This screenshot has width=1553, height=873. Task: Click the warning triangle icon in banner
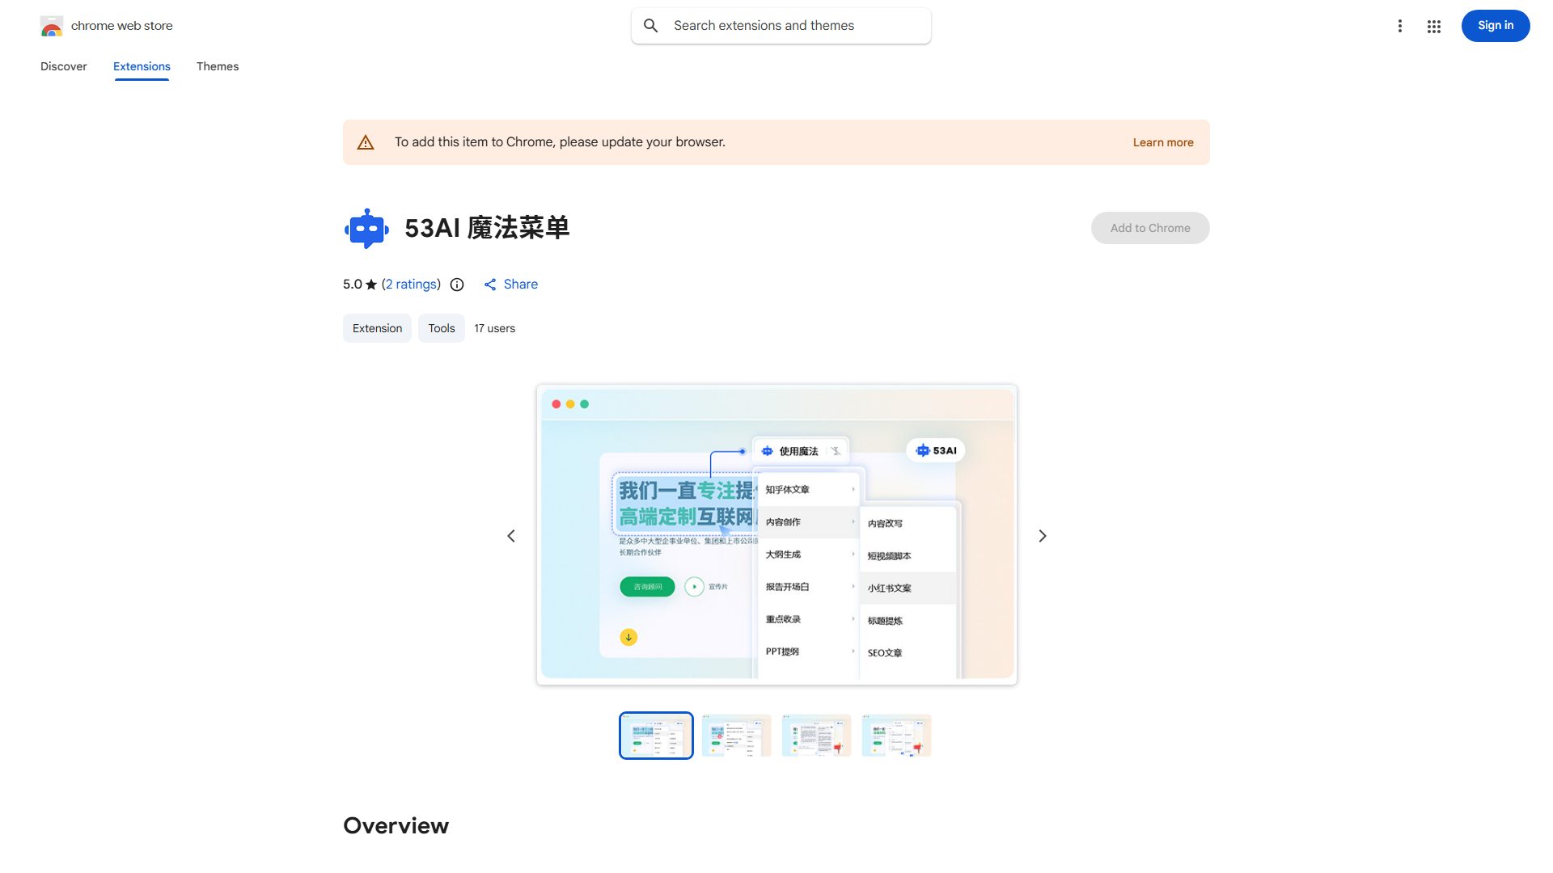[x=366, y=142]
